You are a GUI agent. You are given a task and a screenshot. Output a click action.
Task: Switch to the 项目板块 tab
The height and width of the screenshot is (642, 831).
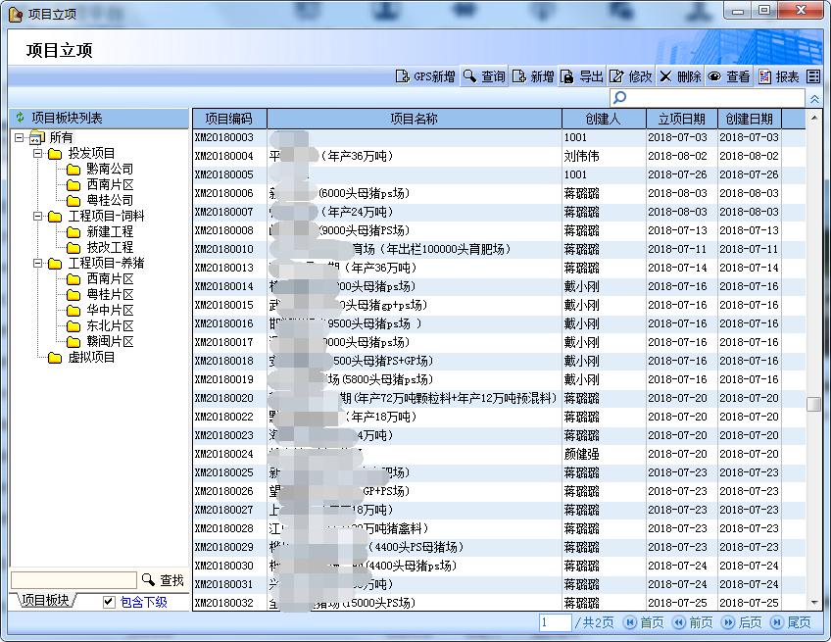[x=46, y=601]
